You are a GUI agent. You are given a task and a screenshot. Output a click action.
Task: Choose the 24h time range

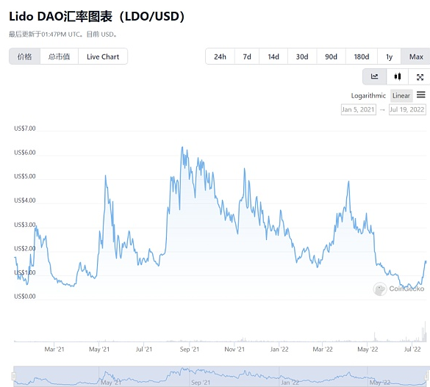pyautogui.click(x=220, y=57)
